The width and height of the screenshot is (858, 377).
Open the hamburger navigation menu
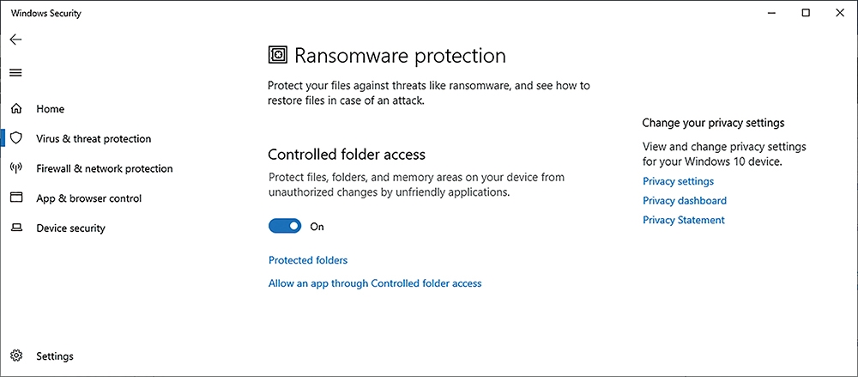pyautogui.click(x=15, y=73)
